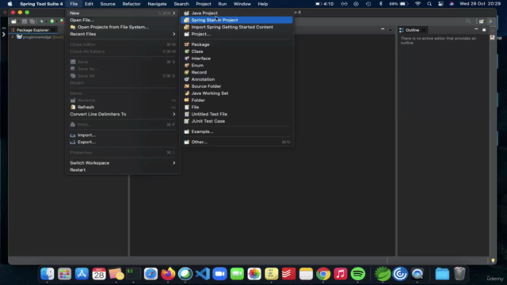Screen dimensions: 507x285
Task: Open Finder from the Dock
Action: click(x=48, y=274)
